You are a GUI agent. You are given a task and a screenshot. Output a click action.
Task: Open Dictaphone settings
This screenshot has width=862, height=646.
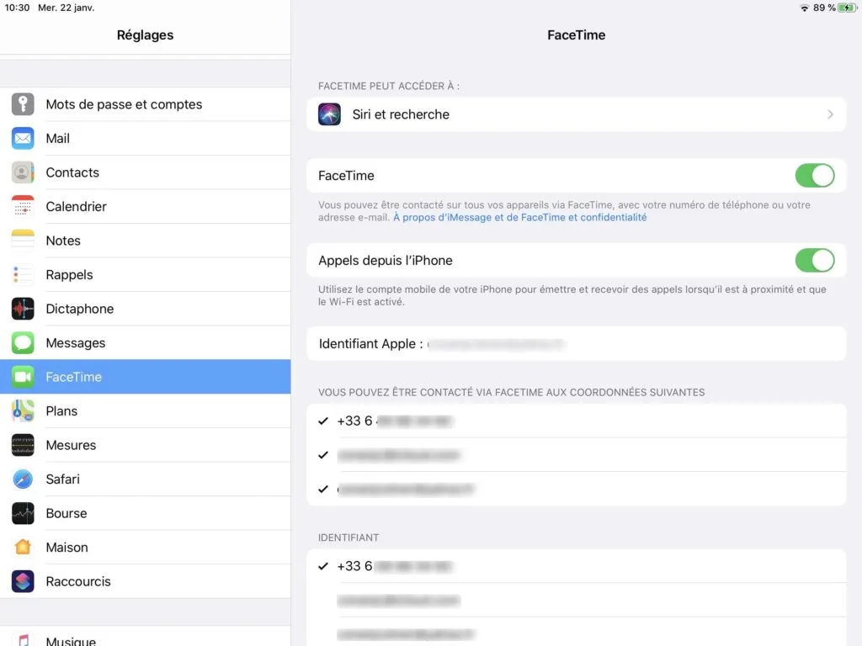[x=79, y=309]
